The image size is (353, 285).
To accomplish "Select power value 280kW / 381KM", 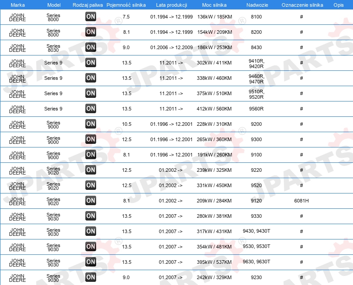I will coord(214,216).
